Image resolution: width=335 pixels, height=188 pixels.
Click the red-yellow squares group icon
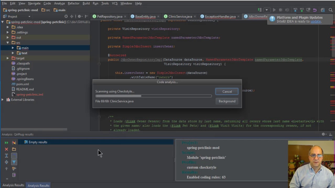tap(14, 143)
